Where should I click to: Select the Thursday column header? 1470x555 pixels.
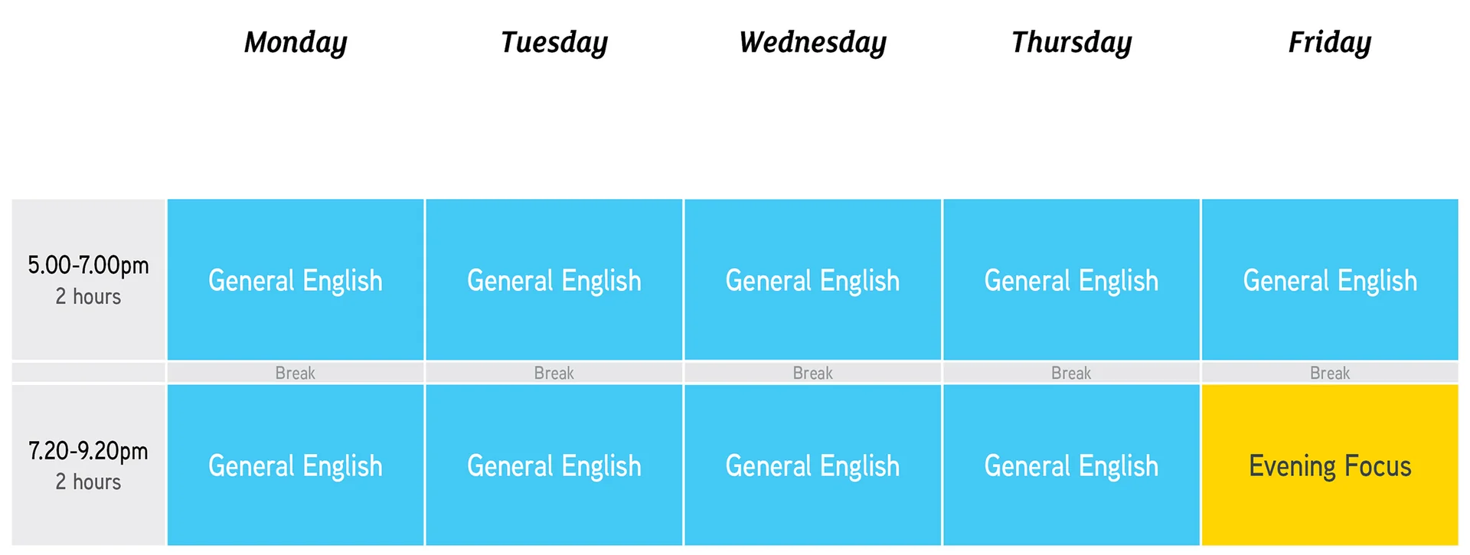point(1071,43)
